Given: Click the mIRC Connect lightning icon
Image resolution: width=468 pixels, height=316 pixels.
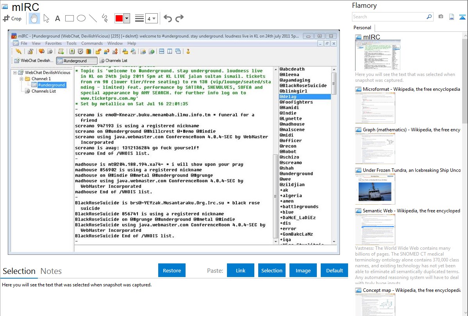Looking at the screenshot, I should (x=18, y=51).
